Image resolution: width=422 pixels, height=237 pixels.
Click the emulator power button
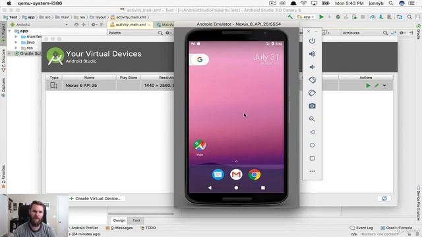coord(312,41)
